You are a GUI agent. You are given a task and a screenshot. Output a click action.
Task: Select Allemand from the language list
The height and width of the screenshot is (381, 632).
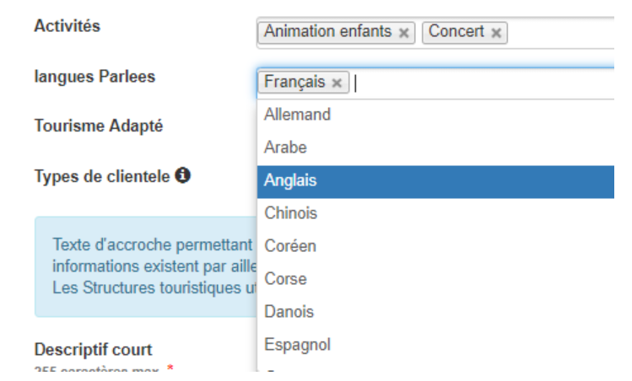435,115
